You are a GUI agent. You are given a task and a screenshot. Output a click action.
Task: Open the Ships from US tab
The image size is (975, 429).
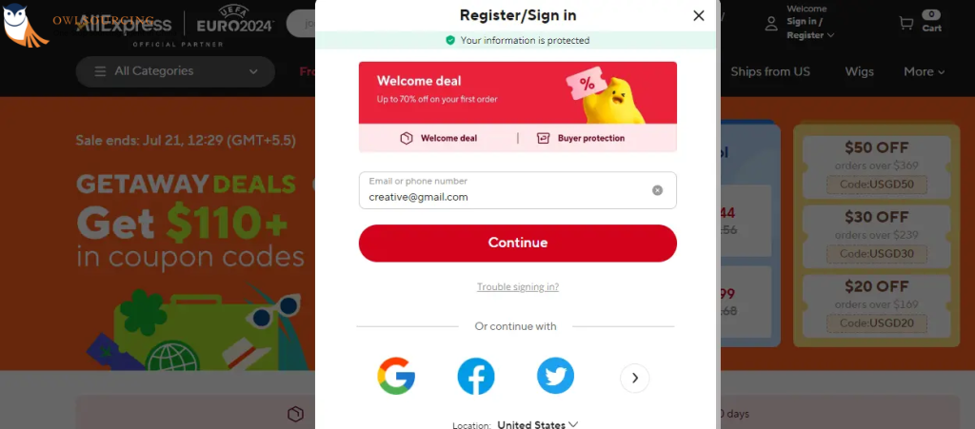pyautogui.click(x=770, y=71)
